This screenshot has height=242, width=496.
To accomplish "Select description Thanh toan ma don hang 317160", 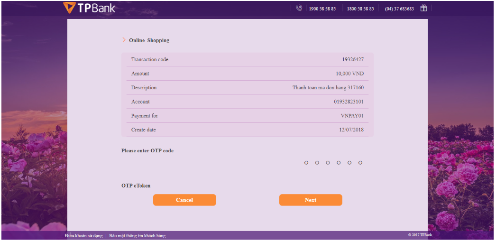I will tap(328, 88).
